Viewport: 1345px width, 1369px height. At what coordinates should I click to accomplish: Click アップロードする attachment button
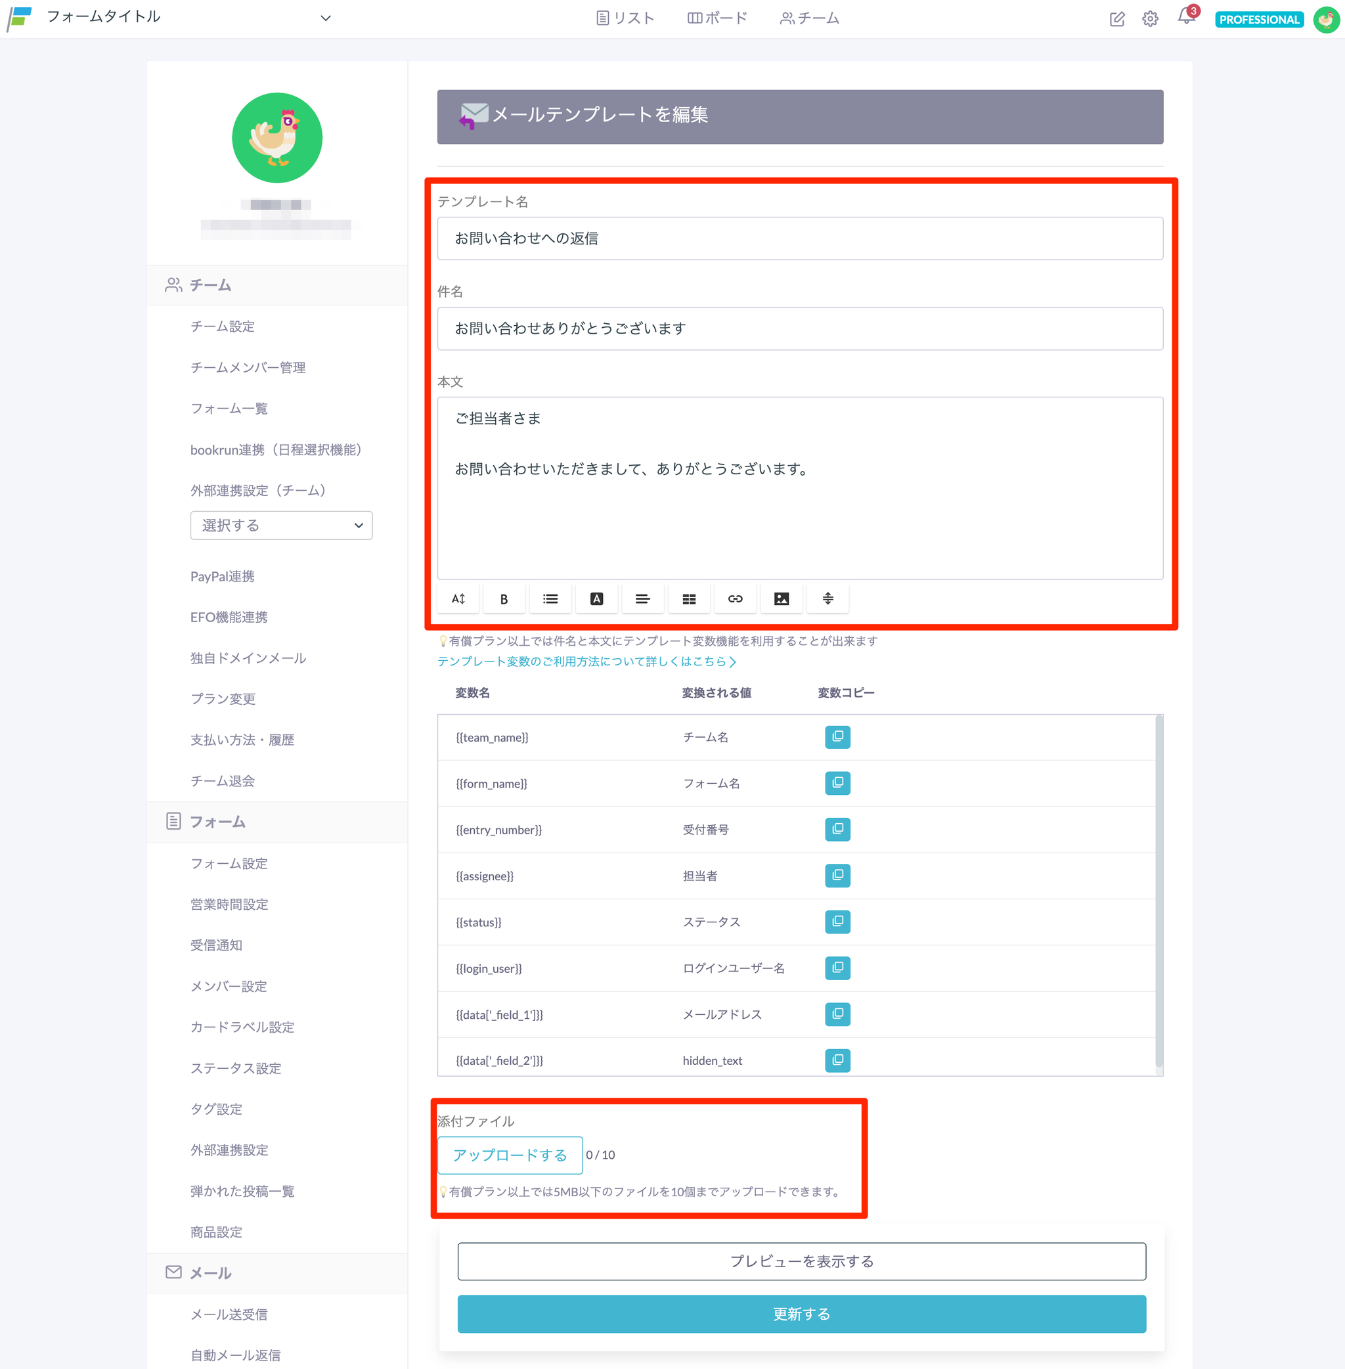pos(510,1154)
